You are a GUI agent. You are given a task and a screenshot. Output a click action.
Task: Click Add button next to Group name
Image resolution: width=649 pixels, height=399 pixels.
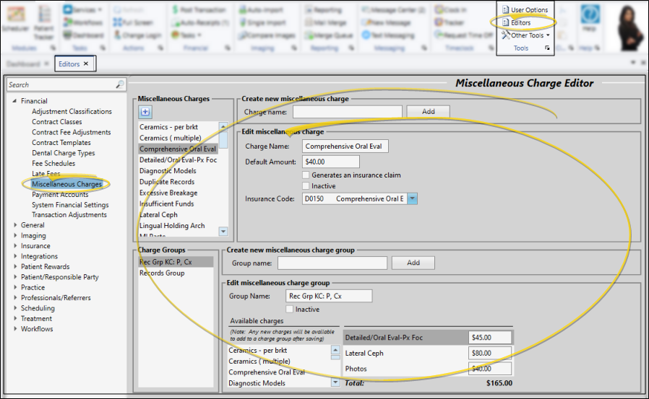413,263
